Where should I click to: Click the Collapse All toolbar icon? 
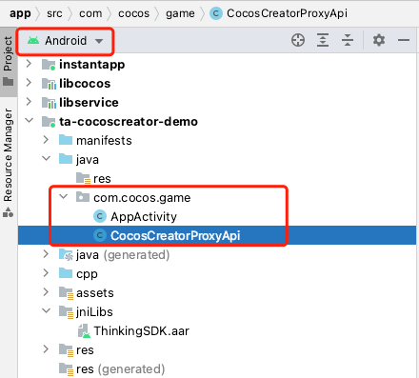(x=348, y=40)
